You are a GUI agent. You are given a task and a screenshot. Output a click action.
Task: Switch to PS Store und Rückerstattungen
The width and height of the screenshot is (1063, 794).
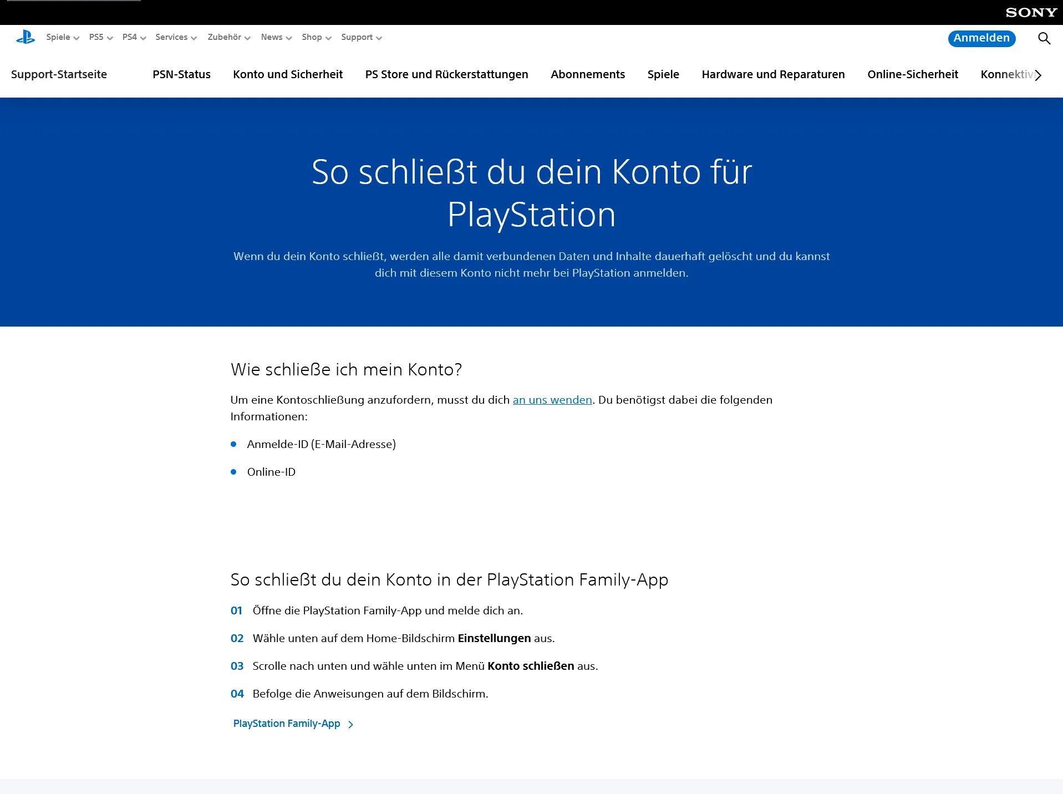[446, 74]
